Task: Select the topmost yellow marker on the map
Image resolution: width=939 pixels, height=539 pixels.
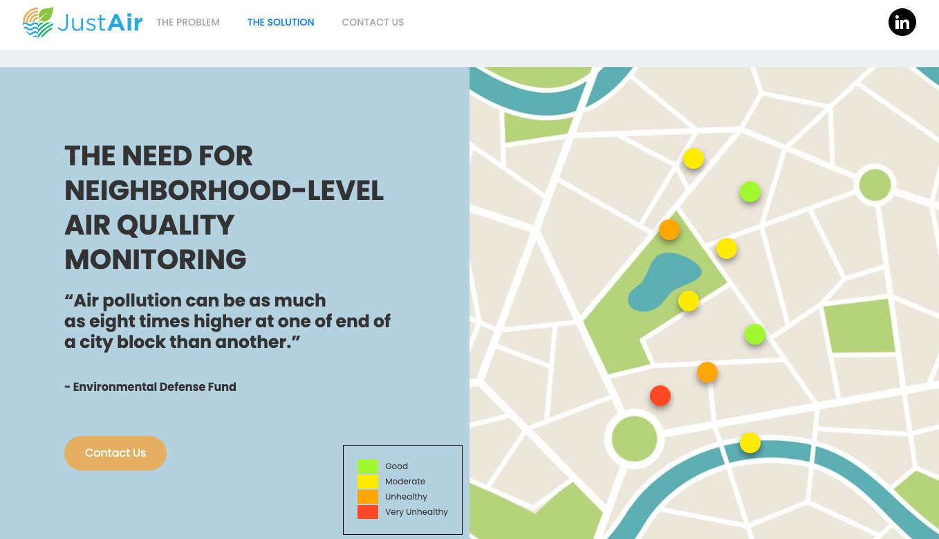Action: tap(694, 158)
